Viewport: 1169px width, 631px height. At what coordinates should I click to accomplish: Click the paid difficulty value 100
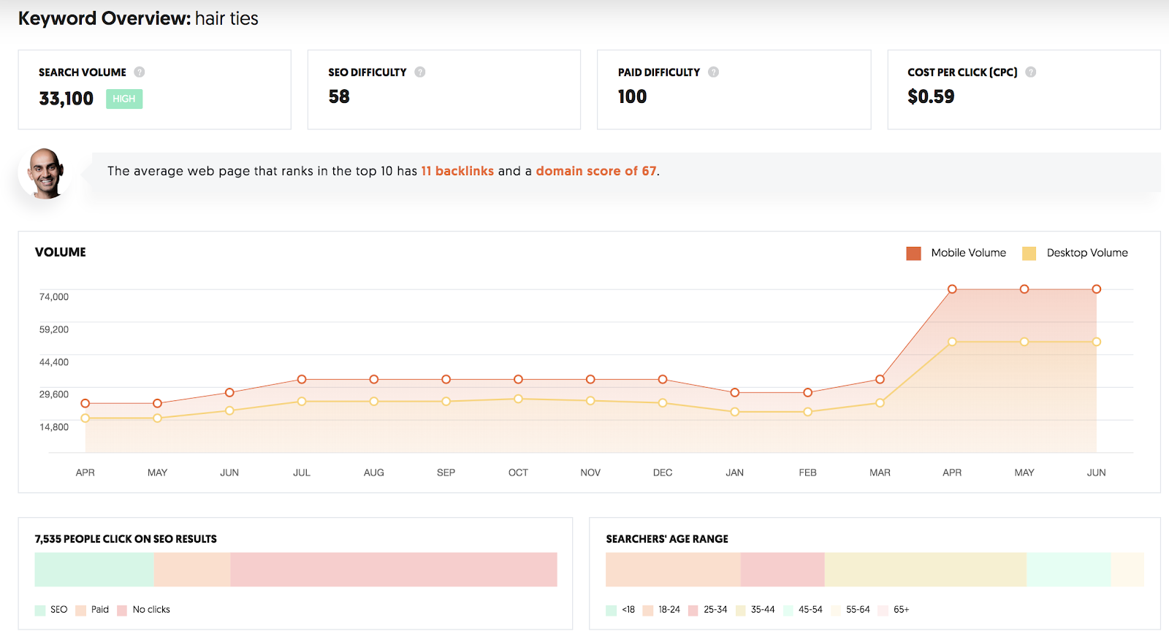coord(633,96)
